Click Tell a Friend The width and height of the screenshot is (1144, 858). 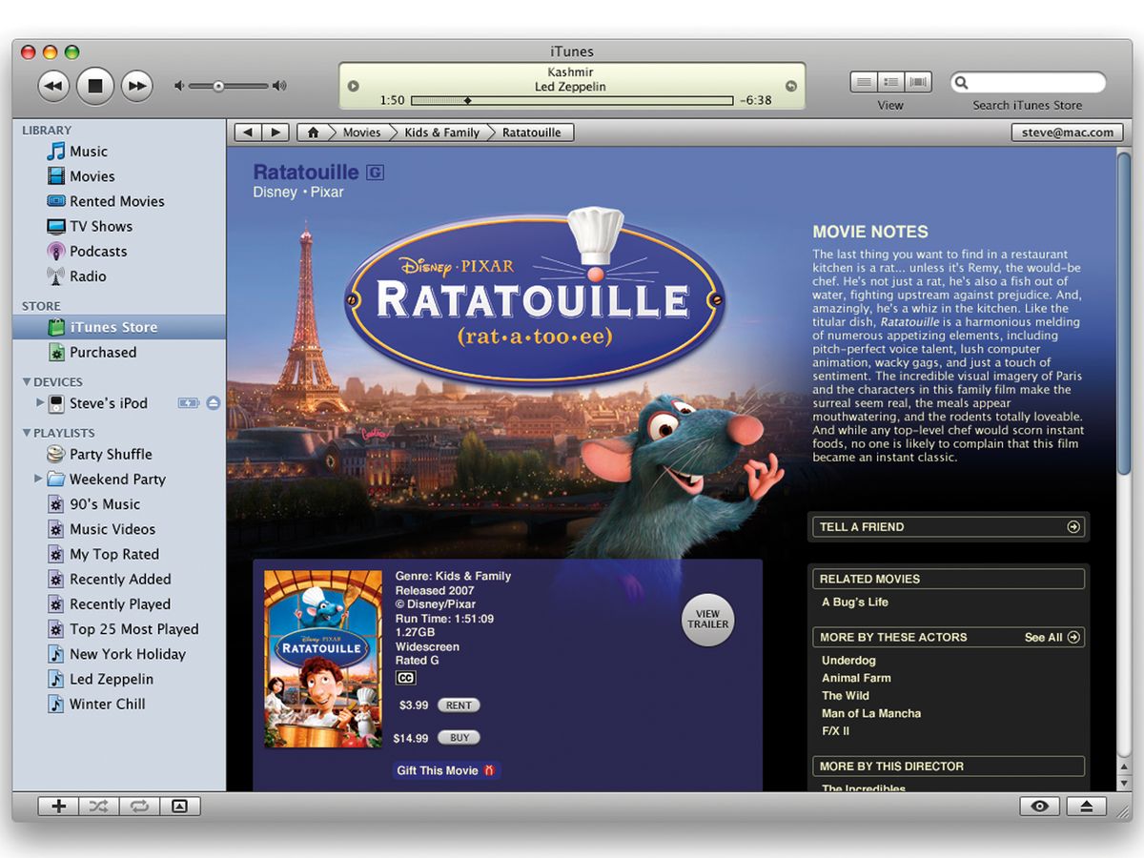949,526
